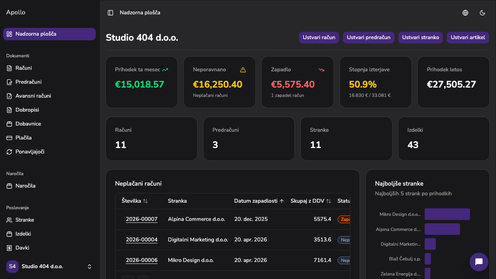Sort by Datum zapadlosti column
This screenshot has height=279, width=496.
259,201
